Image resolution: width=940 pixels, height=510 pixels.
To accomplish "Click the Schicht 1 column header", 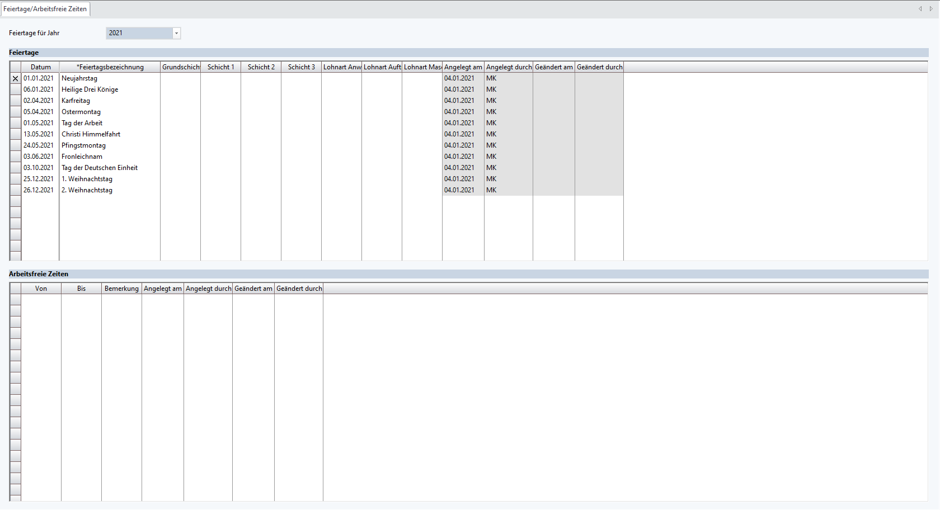I will (220, 67).
